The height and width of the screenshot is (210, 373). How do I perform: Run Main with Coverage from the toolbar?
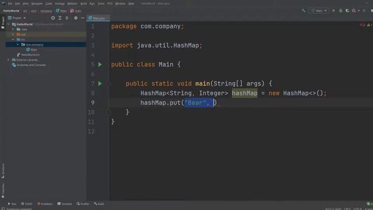[x=347, y=10]
